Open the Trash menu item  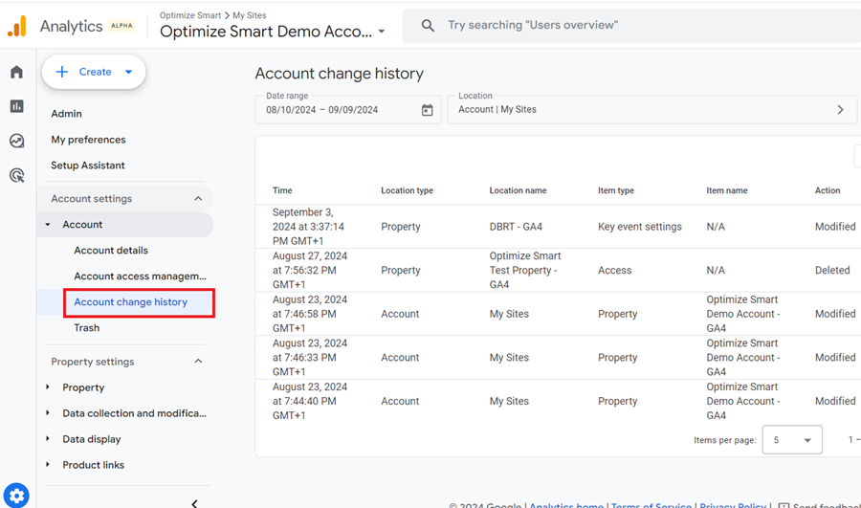point(87,328)
